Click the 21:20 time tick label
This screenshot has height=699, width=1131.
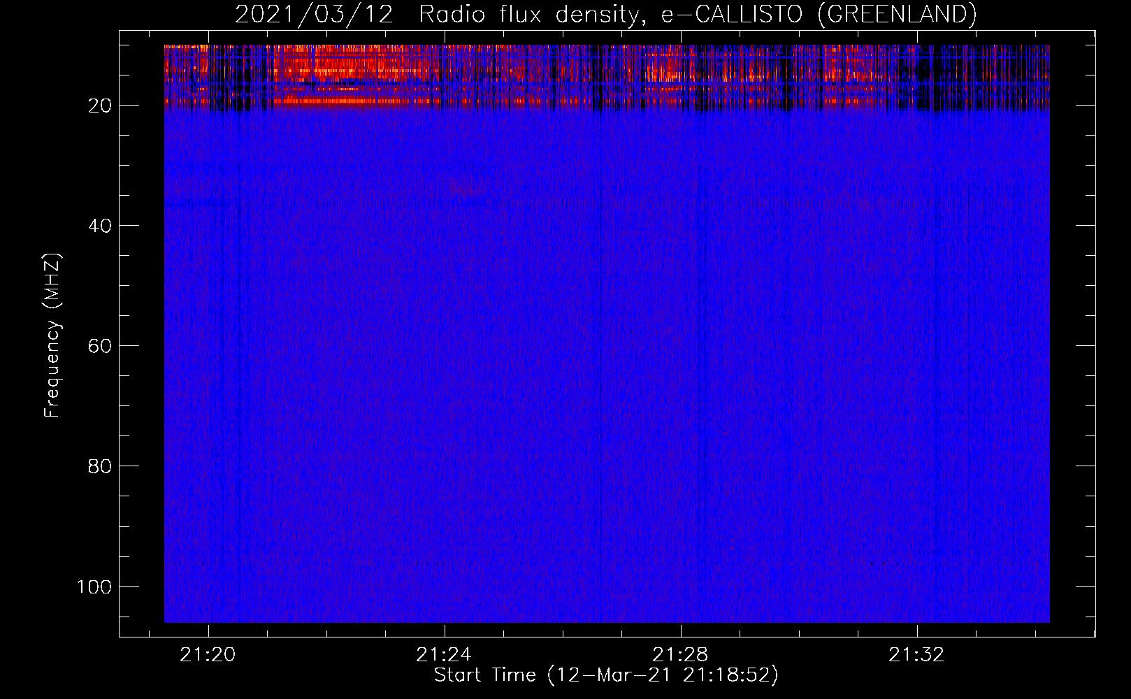[208, 655]
